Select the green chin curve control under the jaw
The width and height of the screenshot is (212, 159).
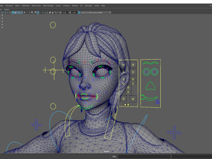tap(85, 108)
